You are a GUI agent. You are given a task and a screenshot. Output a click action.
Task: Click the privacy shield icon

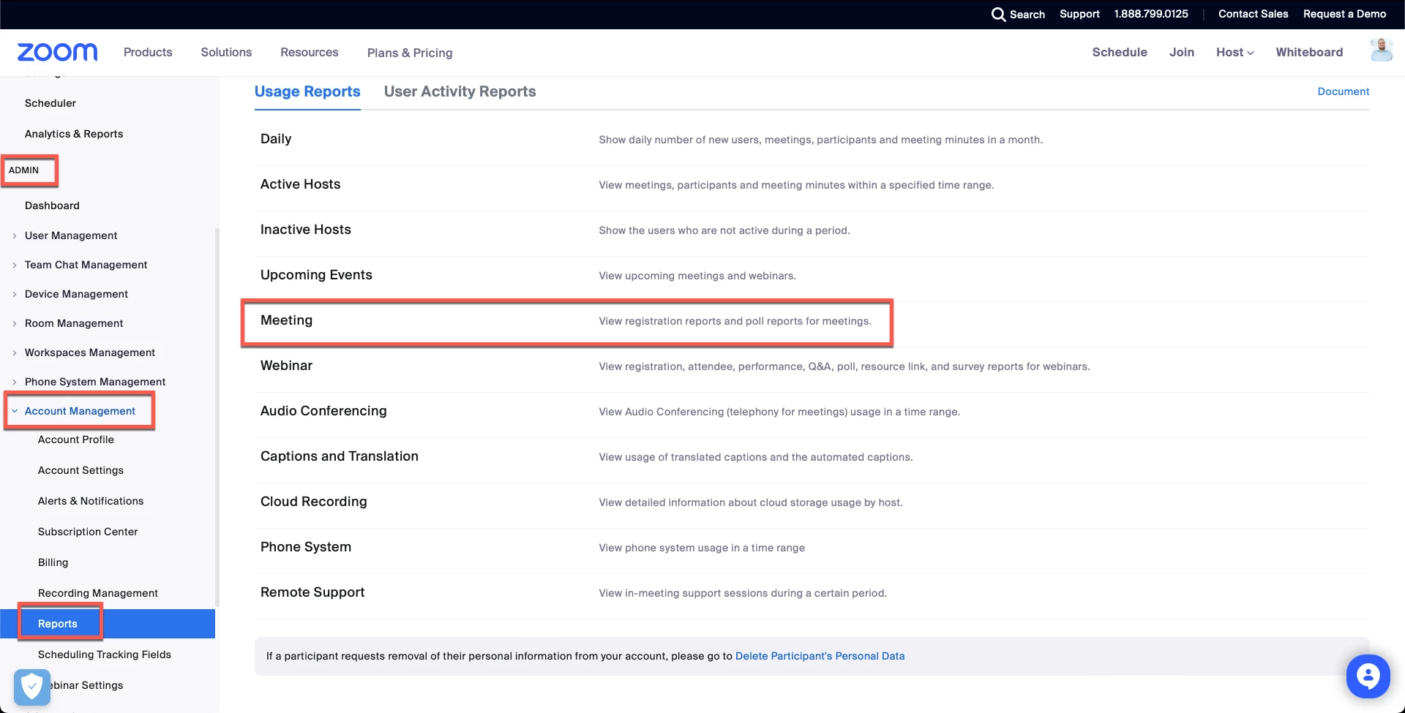click(31, 687)
